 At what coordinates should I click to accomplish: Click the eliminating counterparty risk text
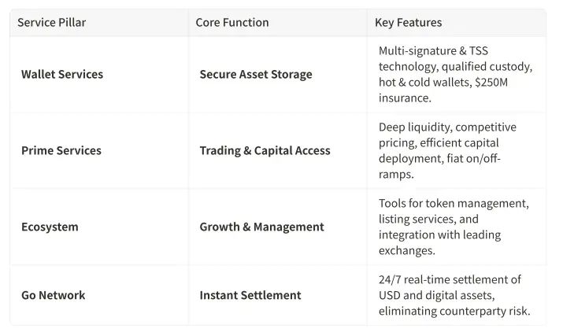click(454, 311)
